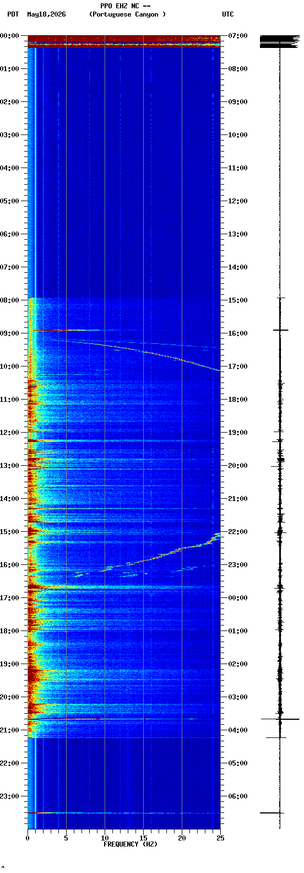Viewport: 304px width, 873px height.
Task: Click the 11:00 label on UTC axis
Action: [238, 168]
